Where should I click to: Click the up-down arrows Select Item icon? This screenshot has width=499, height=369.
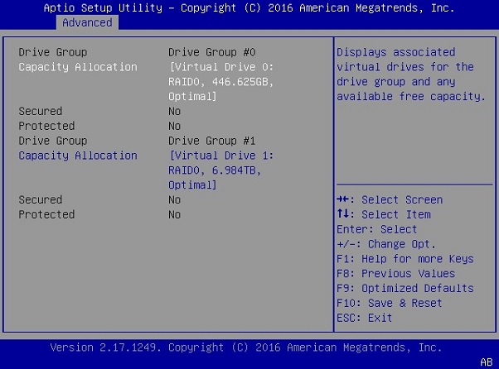[343, 214]
